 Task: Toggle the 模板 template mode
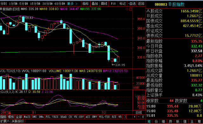pos(11,117)
